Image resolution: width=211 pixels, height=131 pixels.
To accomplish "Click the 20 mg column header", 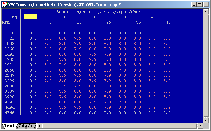I will 94,17.
